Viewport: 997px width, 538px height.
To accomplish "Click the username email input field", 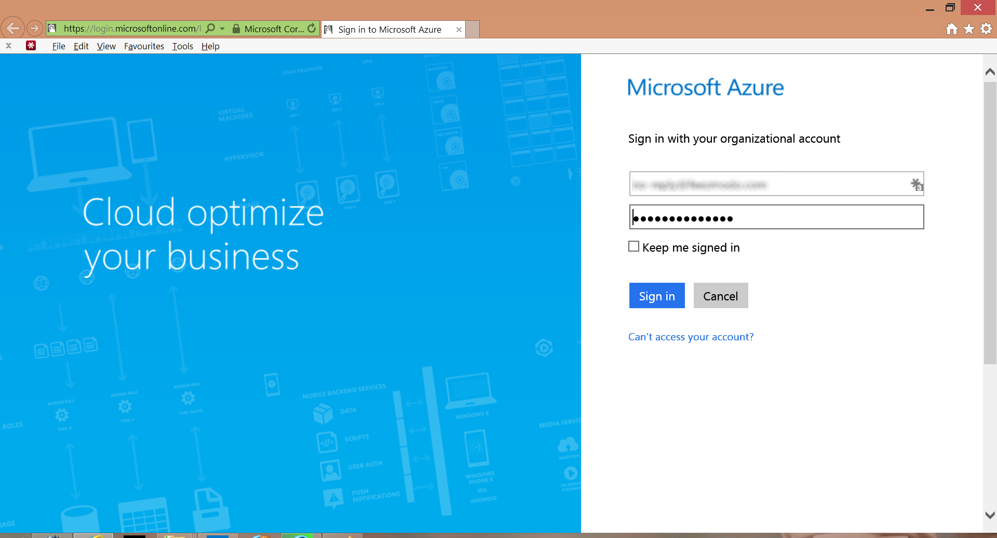I will [x=776, y=184].
